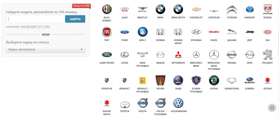Choose the Volkswagen VW logo
This screenshot has width=279, height=118.
point(178,103)
